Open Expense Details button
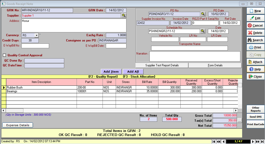Screen dimensions: 265x144 coord(18,125)
